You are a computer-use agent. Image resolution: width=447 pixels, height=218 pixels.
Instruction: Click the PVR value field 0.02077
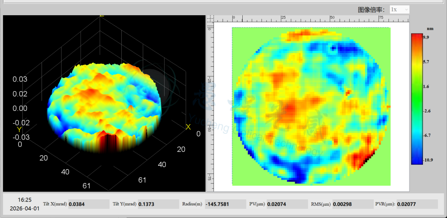coord(417,204)
